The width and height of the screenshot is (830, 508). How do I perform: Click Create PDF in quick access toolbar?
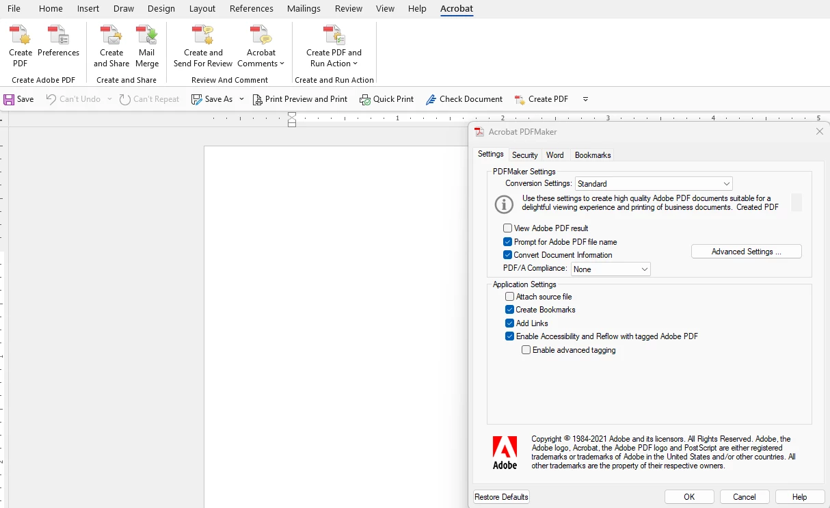(541, 99)
